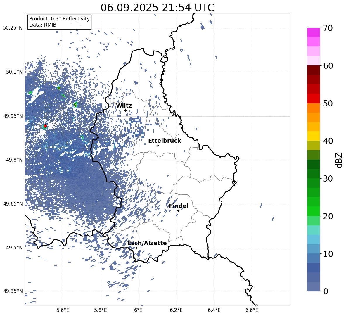Click the title 06.09.2025 21:54 UTC
This screenshot has width=346, height=316.
[157, 8]
